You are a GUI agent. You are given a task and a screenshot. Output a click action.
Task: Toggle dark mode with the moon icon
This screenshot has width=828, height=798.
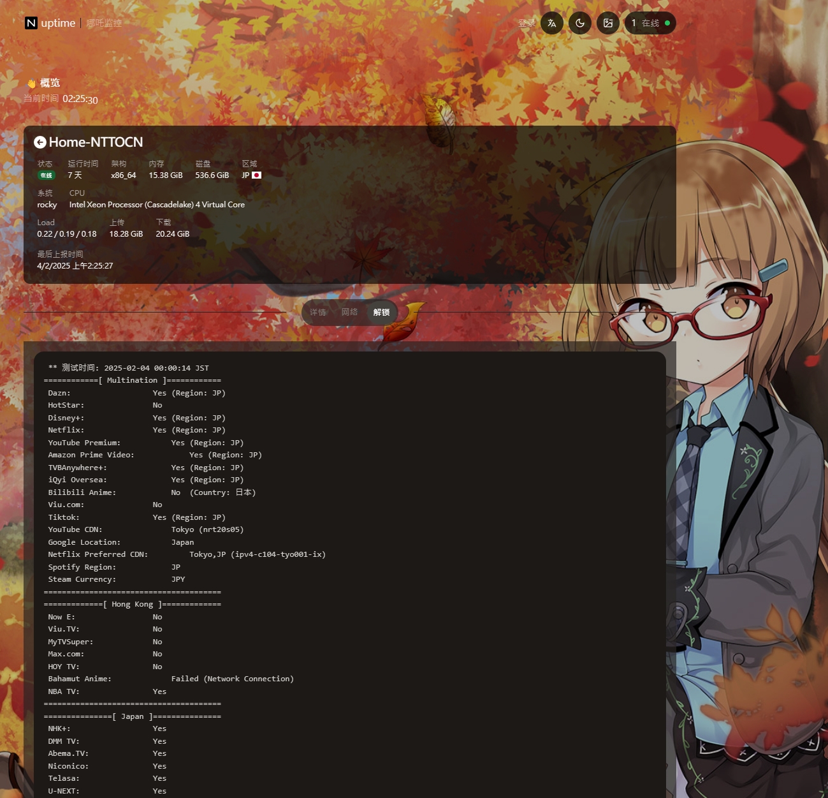[580, 23]
